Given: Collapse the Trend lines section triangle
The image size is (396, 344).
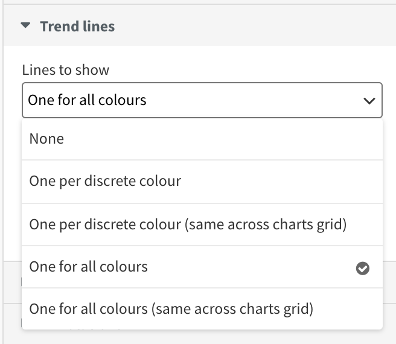Looking at the screenshot, I should point(25,25).
